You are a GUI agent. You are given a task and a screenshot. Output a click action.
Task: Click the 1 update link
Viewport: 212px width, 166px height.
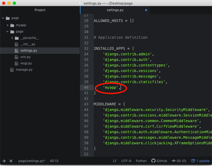203,161
